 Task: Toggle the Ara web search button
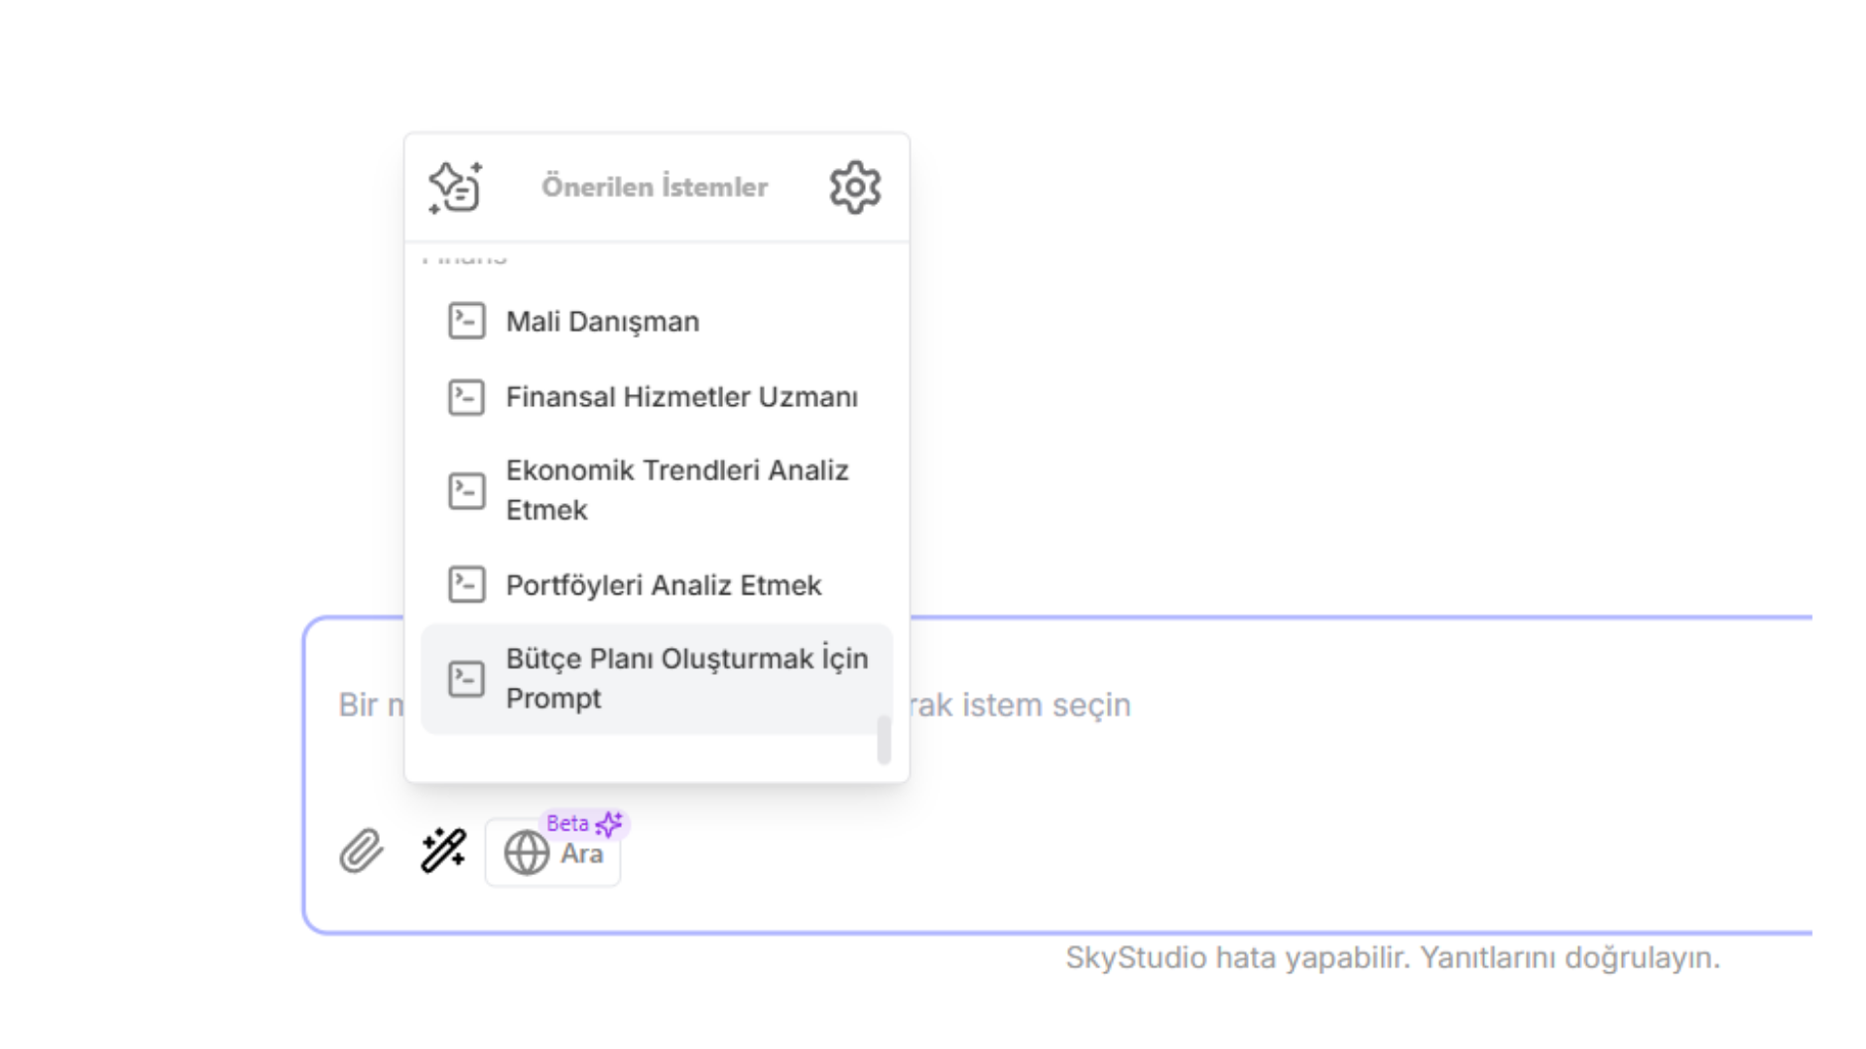click(553, 853)
